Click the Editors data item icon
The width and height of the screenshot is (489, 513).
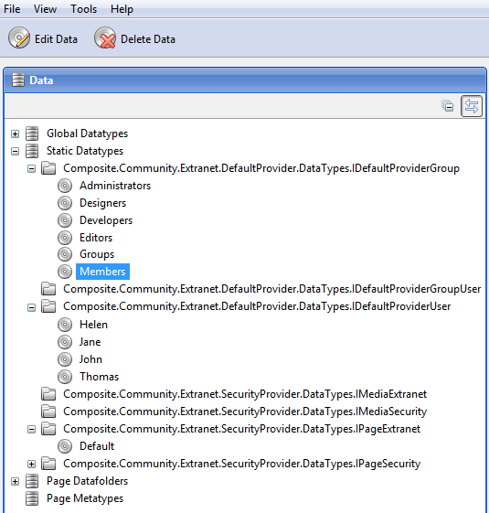65,238
